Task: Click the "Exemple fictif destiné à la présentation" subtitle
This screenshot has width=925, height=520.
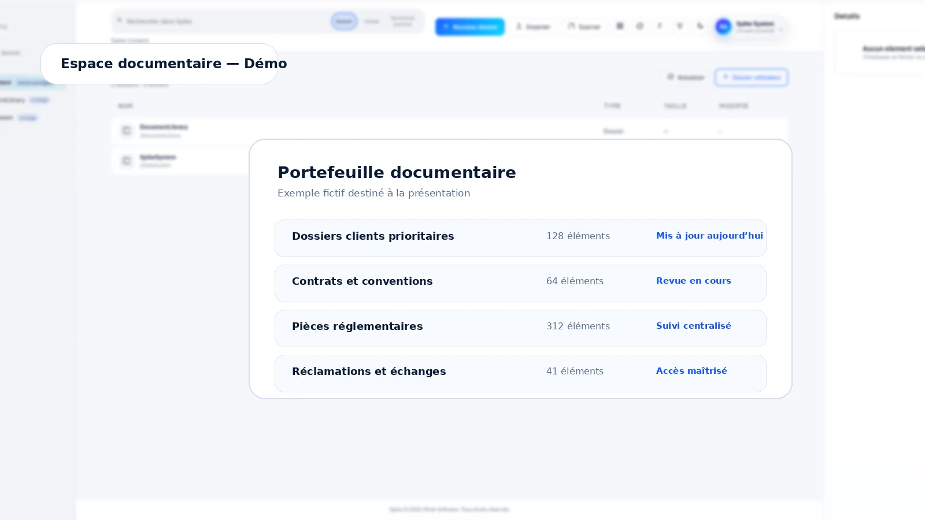Action: pyautogui.click(x=373, y=193)
